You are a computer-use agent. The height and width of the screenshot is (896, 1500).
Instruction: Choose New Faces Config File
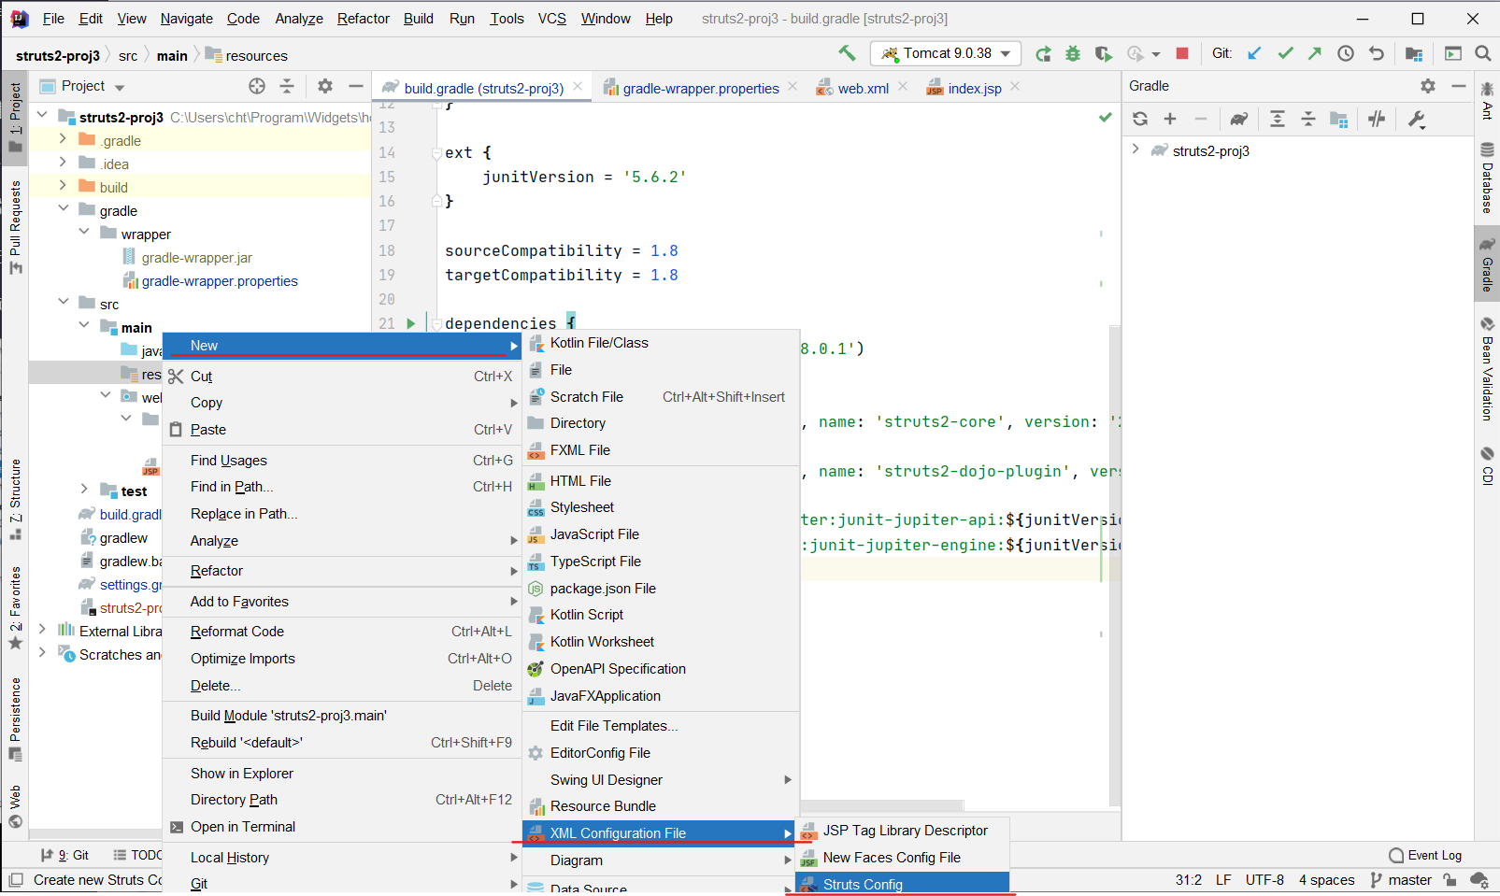pyautogui.click(x=902, y=858)
